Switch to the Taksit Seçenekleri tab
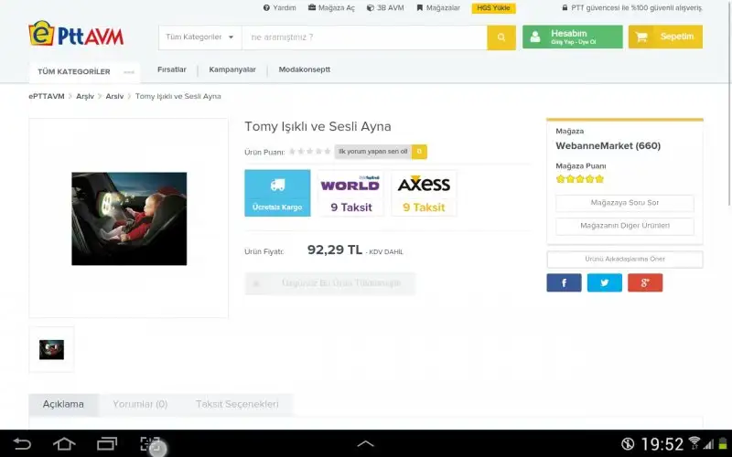The width and height of the screenshot is (732, 457). pyautogui.click(x=237, y=404)
